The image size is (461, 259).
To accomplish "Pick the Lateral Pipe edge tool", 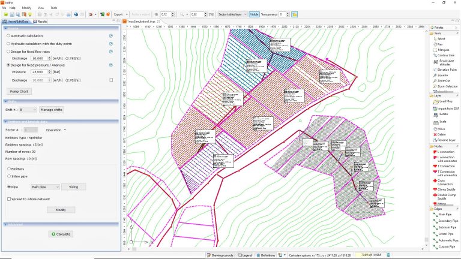I will click(446, 234).
